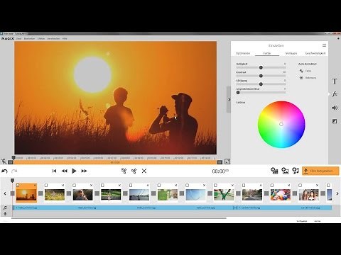Open the Effekte menu
Screen dimensions: 341x255
tap(41, 38)
